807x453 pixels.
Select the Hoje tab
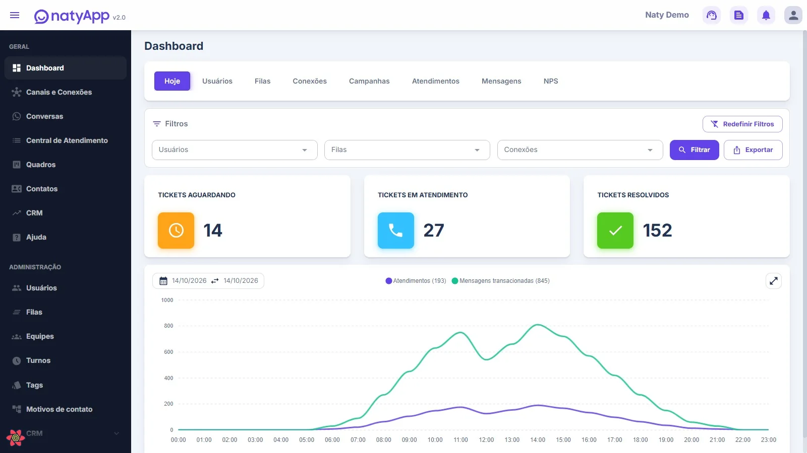pyautogui.click(x=172, y=81)
